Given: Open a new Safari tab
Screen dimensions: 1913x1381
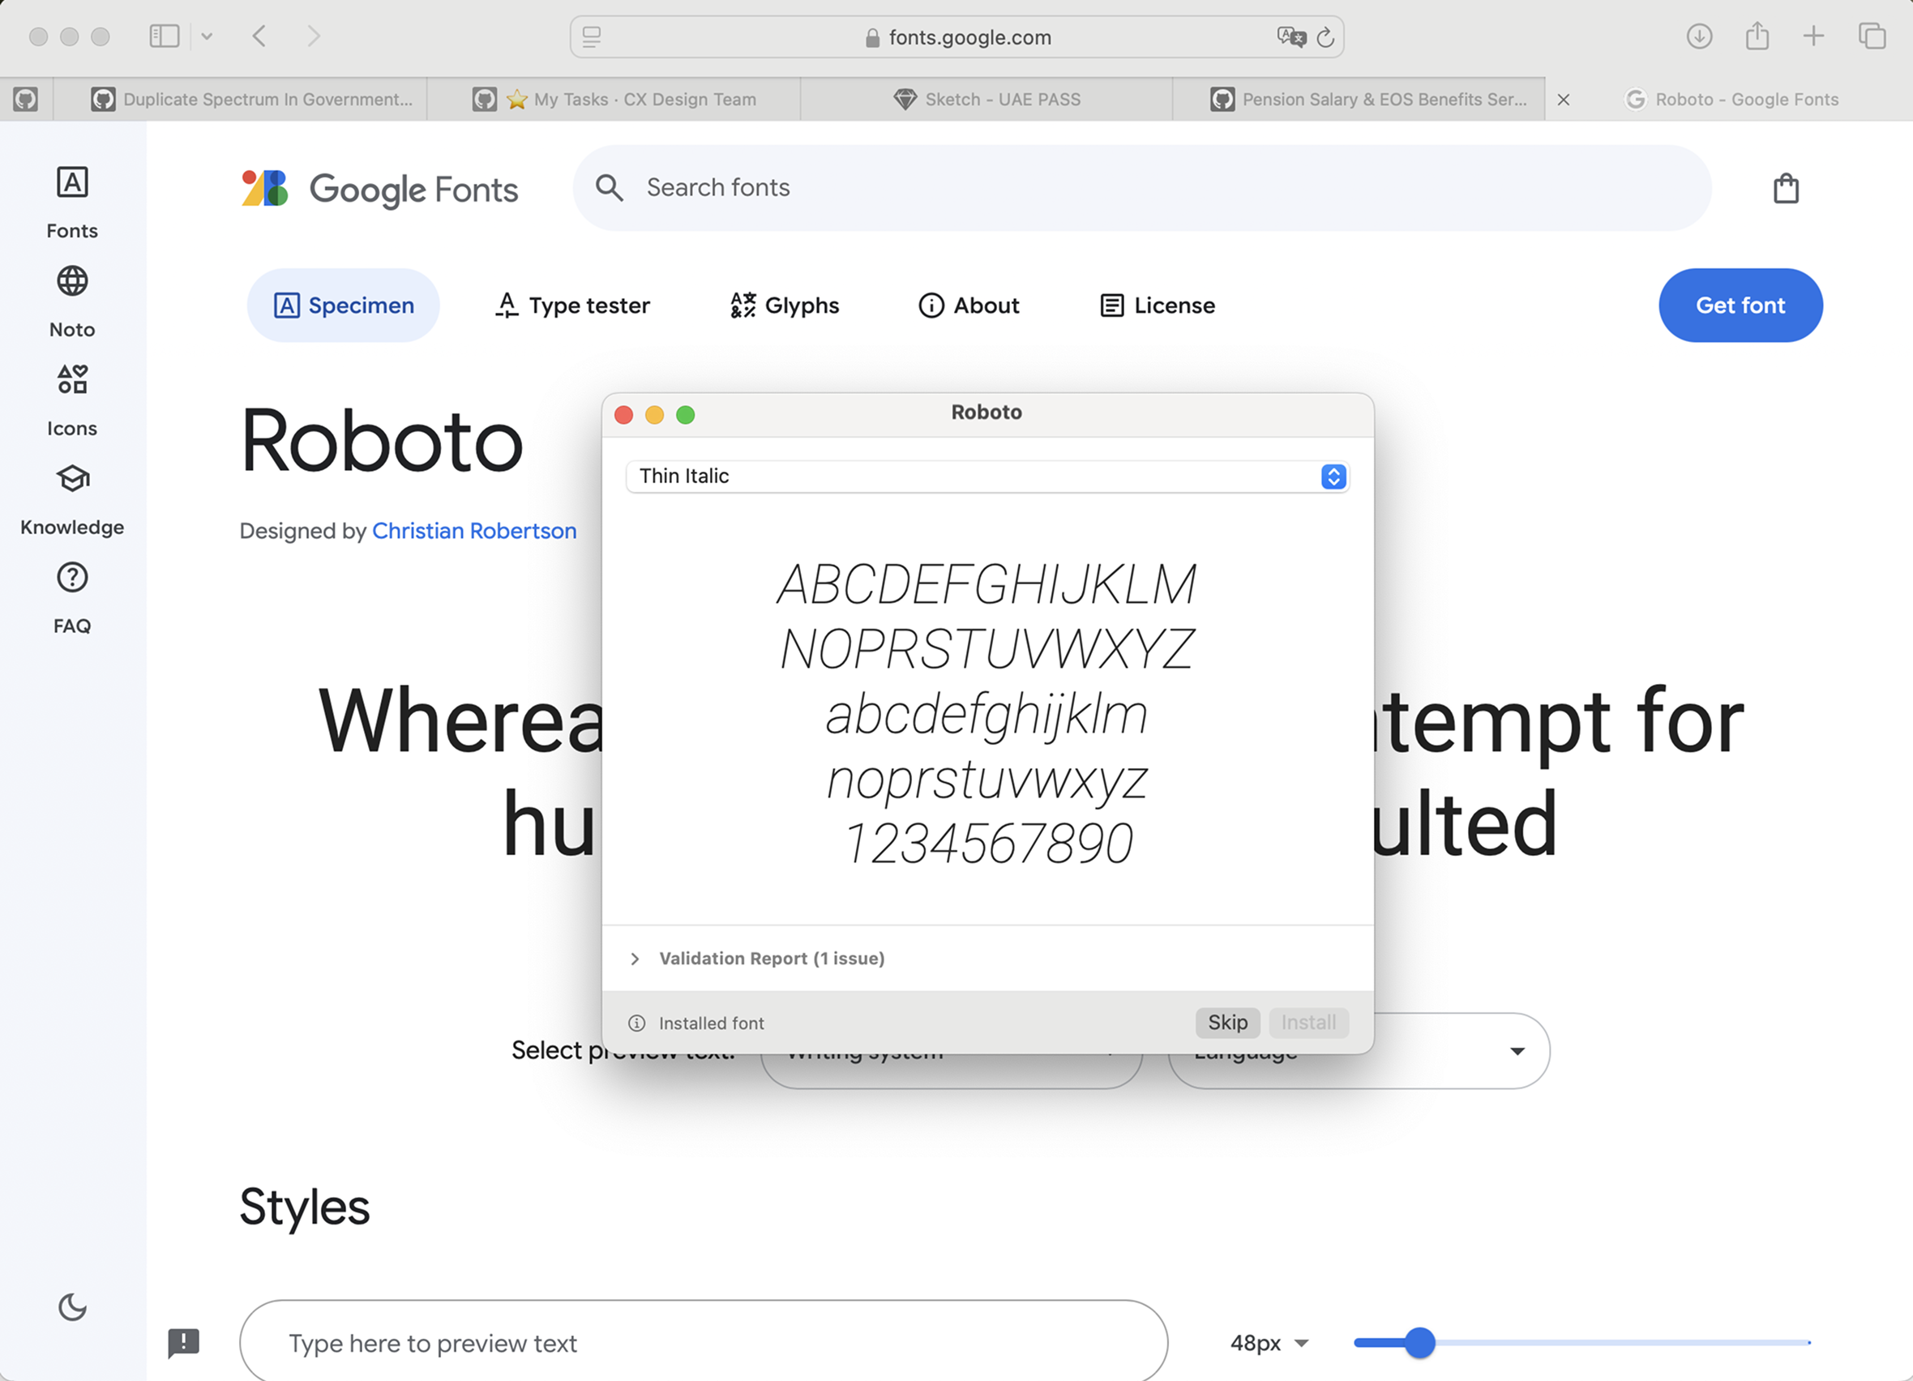Looking at the screenshot, I should tap(1813, 36).
